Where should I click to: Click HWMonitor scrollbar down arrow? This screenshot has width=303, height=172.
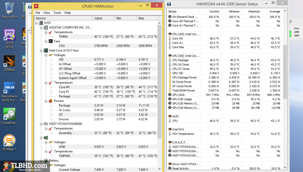(160, 169)
